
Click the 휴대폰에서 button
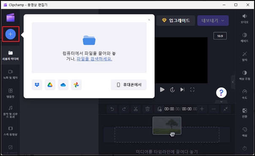coord(129,85)
